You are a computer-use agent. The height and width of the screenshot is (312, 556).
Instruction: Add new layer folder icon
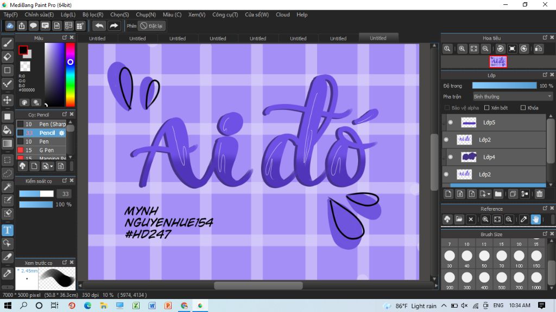point(498,194)
